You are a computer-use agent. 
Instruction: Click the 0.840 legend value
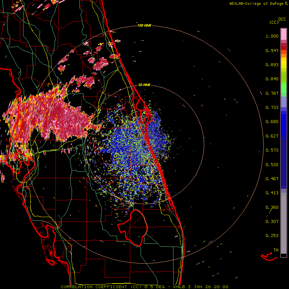pyautogui.click(x=272, y=79)
